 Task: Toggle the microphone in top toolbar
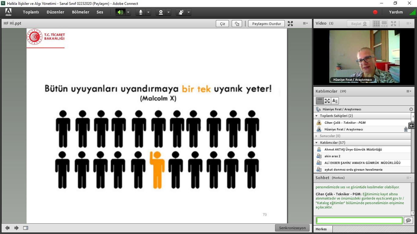pos(141,12)
